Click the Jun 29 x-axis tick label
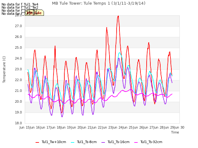The image size is (198, 148). (170, 127)
